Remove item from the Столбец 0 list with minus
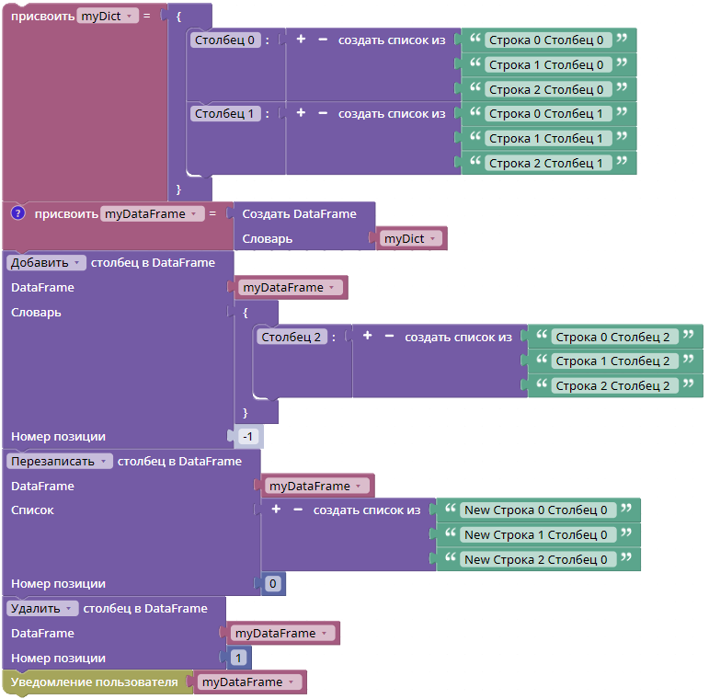 (x=323, y=40)
